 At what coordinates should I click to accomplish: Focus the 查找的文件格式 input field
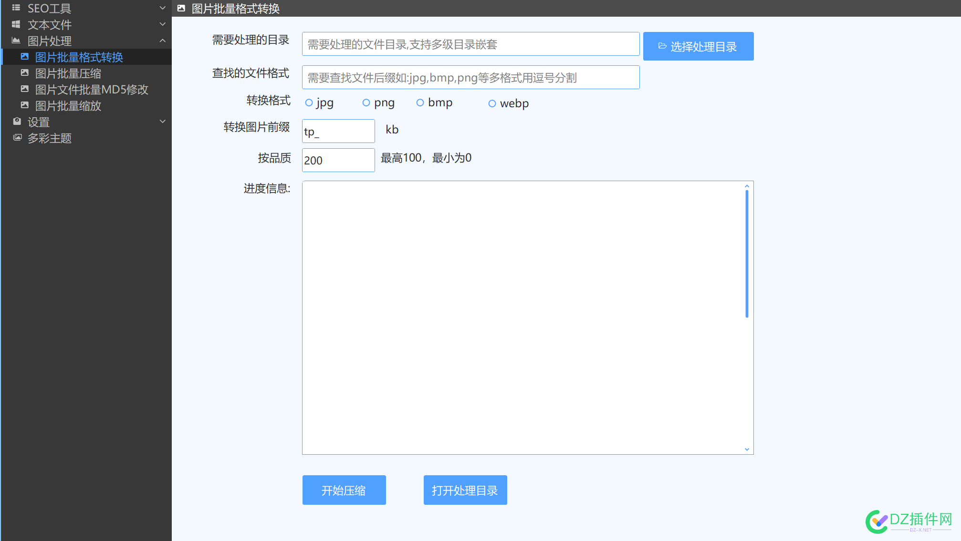coord(470,77)
